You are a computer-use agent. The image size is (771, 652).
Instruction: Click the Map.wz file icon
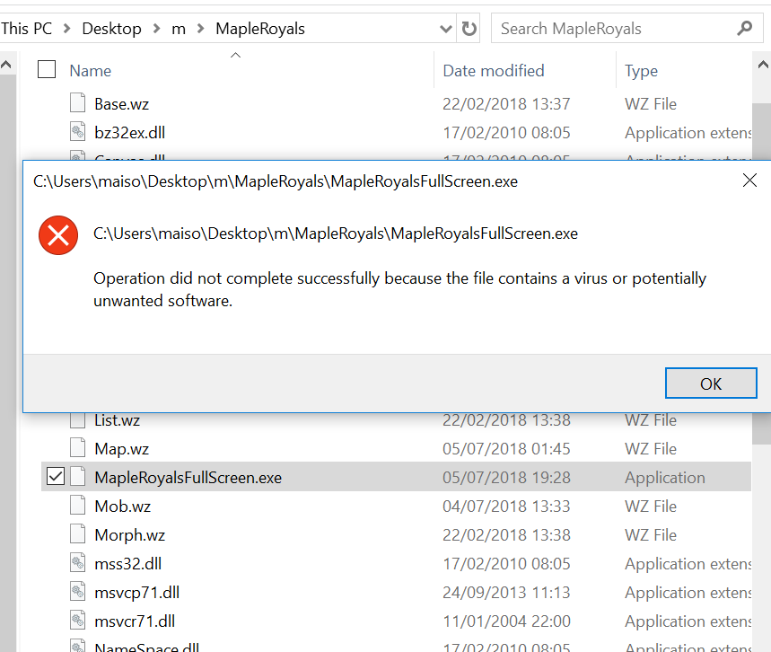[x=78, y=448]
